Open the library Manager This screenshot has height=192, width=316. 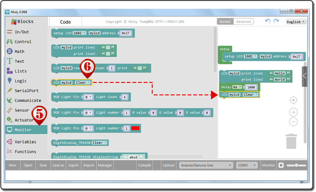(105, 165)
